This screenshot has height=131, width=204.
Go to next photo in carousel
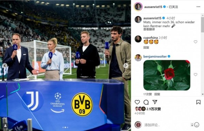click(126, 66)
